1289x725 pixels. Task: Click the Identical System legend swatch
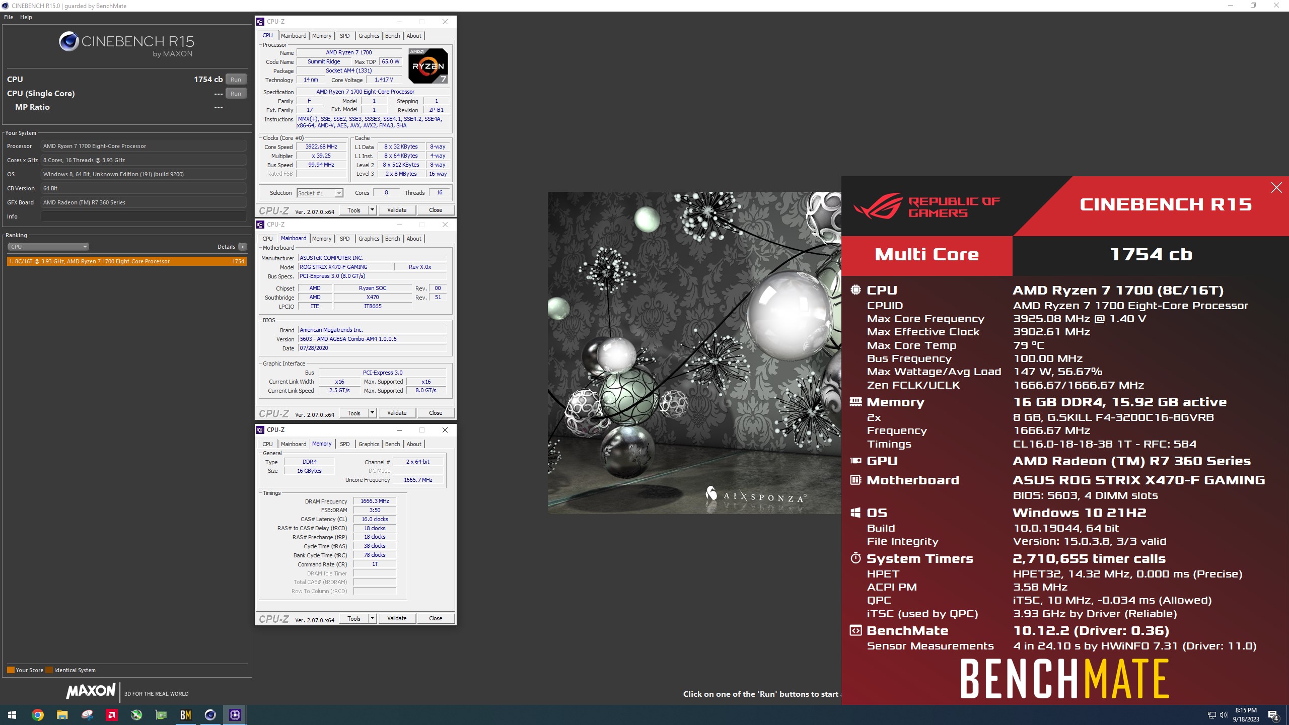point(49,670)
